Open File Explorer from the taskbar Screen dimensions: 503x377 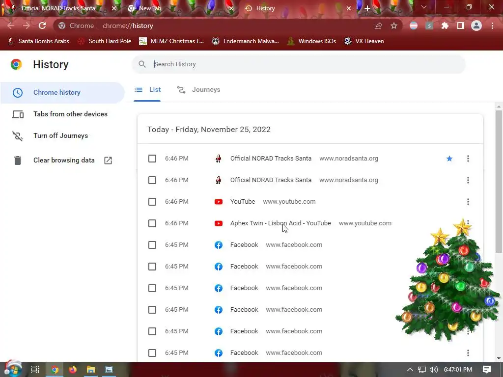[91, 370]
